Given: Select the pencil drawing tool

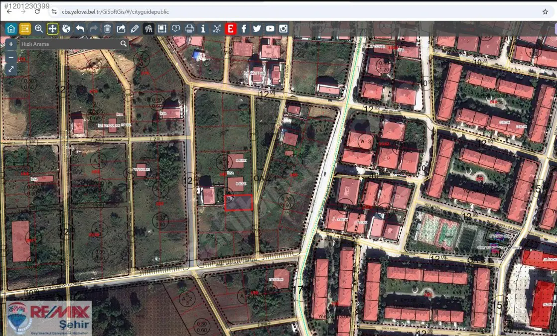Looking at the screenshot, I should click(x=135, y=29).
